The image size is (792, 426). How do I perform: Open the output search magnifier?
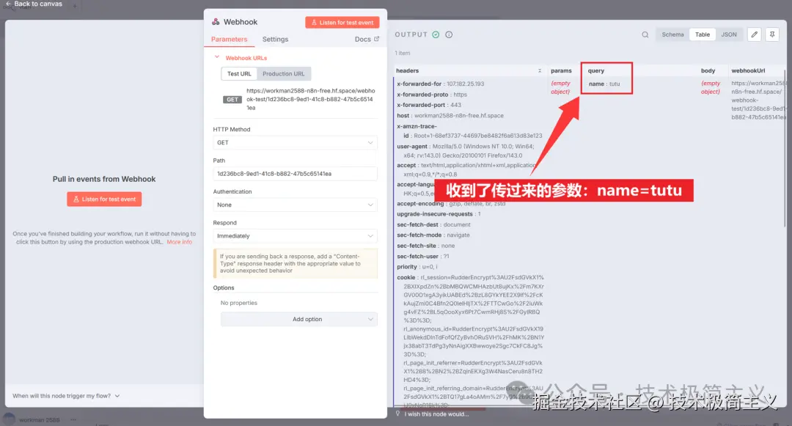(x=645, y=34)
